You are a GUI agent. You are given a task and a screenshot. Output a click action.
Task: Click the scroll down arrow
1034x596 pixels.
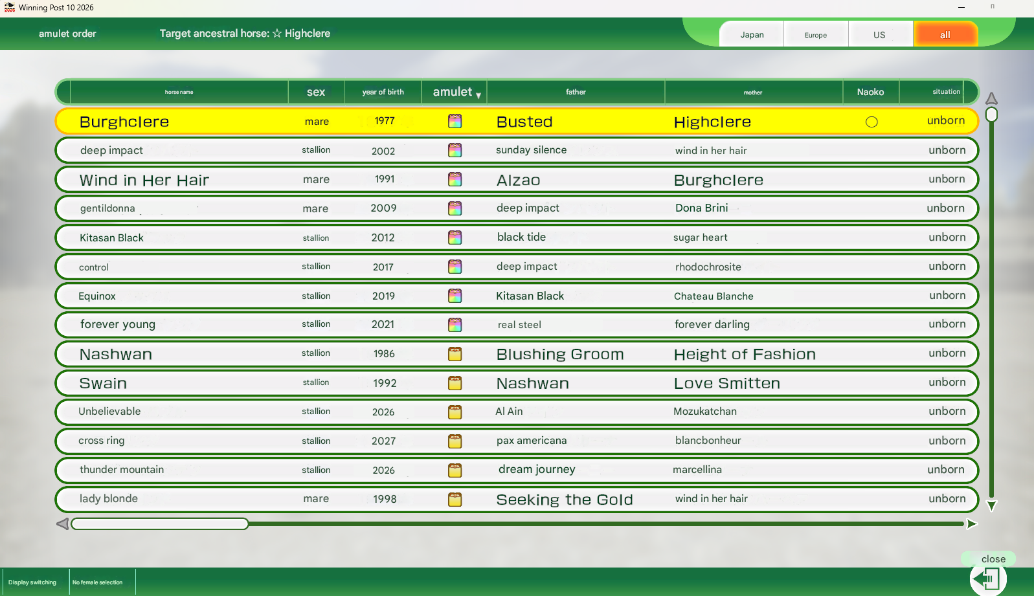[x=991, y=505]
